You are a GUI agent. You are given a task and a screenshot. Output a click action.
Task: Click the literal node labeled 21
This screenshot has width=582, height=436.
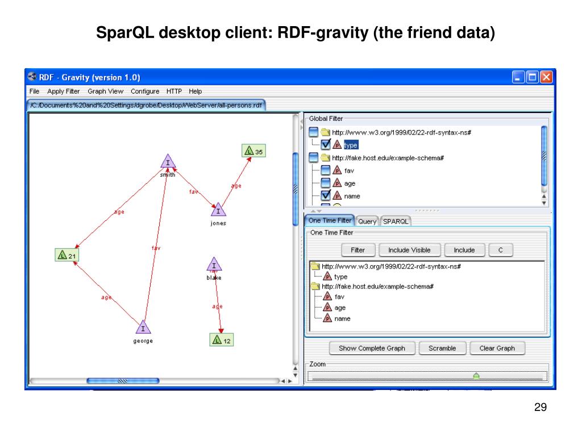pyautogui.click(x=67, y=255)
